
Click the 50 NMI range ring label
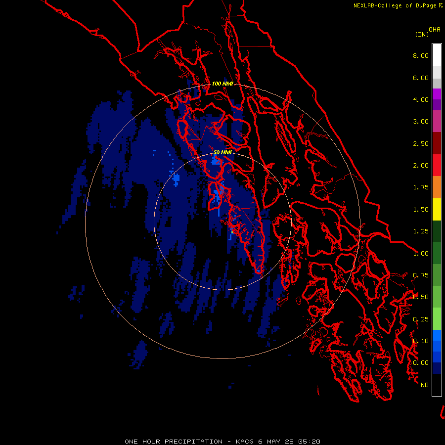click(x=222, y=152)
